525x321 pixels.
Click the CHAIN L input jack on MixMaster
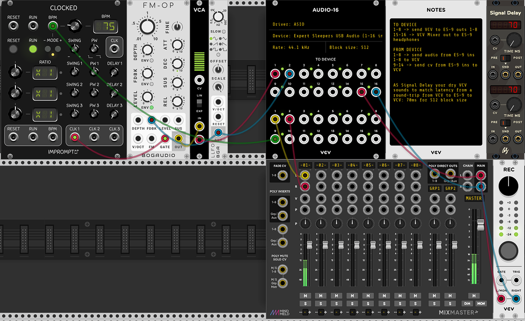point(468,175)
